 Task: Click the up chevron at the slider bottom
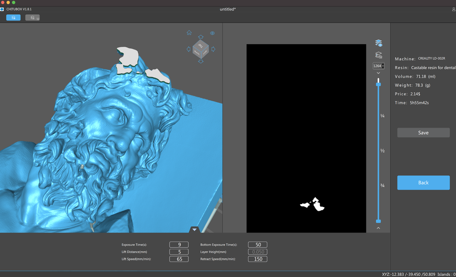click(x=378, y=228)
